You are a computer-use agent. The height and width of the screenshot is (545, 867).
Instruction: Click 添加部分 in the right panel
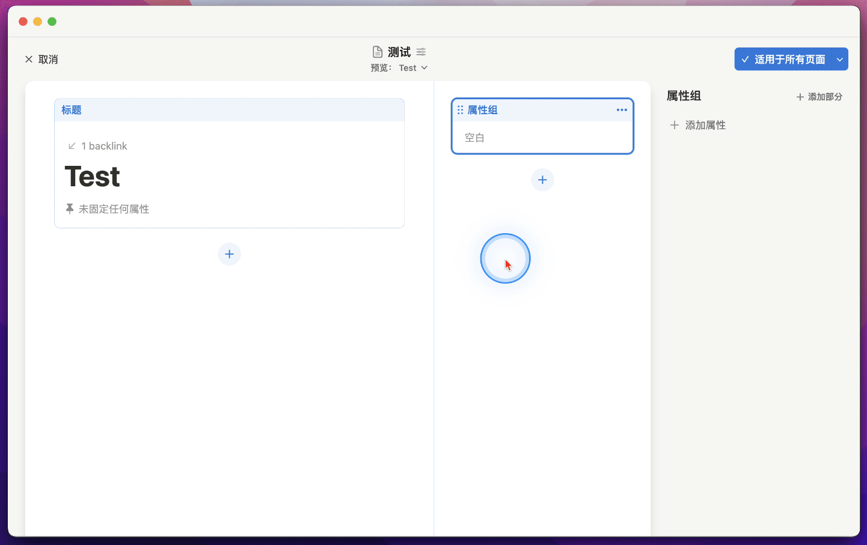(819, 97)
